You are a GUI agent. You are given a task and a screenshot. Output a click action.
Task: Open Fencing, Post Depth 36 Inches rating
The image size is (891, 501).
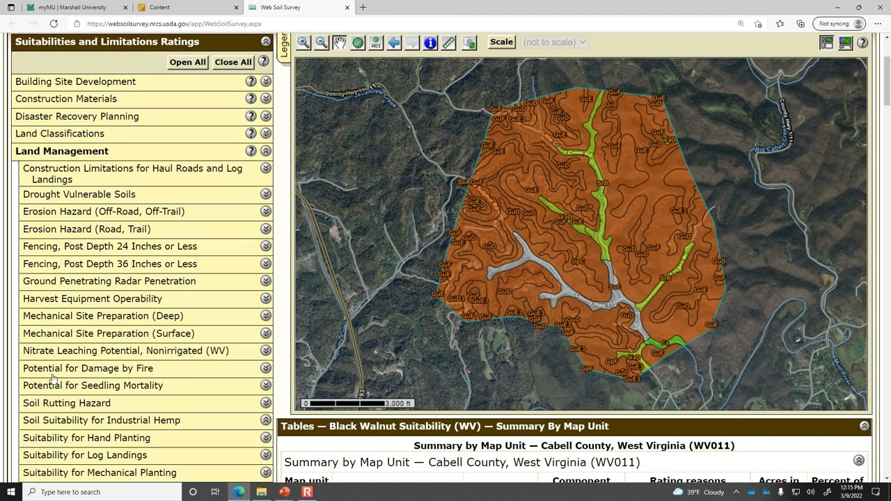(x=110, y=264)
